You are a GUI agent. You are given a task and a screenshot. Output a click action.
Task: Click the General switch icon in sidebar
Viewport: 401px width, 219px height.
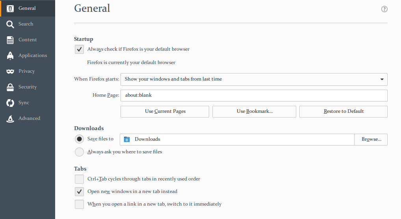(x=11, y=8)
